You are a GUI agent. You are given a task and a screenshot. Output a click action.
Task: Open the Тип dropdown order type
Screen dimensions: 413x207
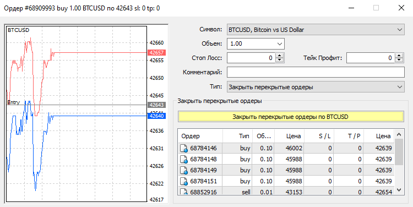click(x=316, y=87)
